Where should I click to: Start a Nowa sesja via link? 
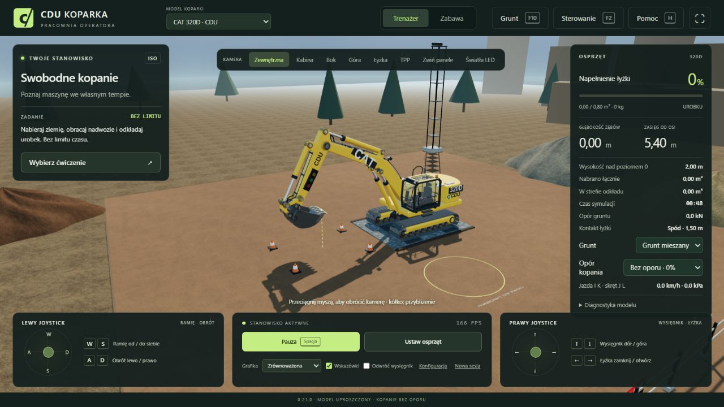pyautogui.click(x=467, y=366)
